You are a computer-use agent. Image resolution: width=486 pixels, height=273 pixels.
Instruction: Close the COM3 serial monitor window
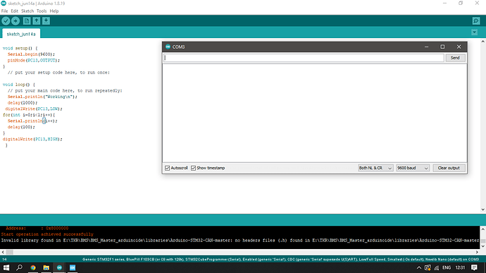click(x=459, y=47)
